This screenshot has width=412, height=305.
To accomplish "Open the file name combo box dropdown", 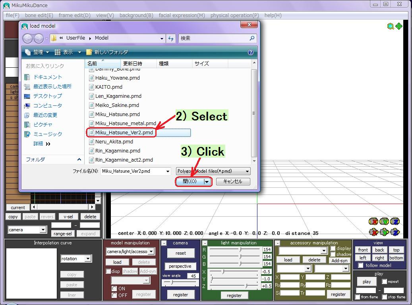I will click(x=168, y=172).
